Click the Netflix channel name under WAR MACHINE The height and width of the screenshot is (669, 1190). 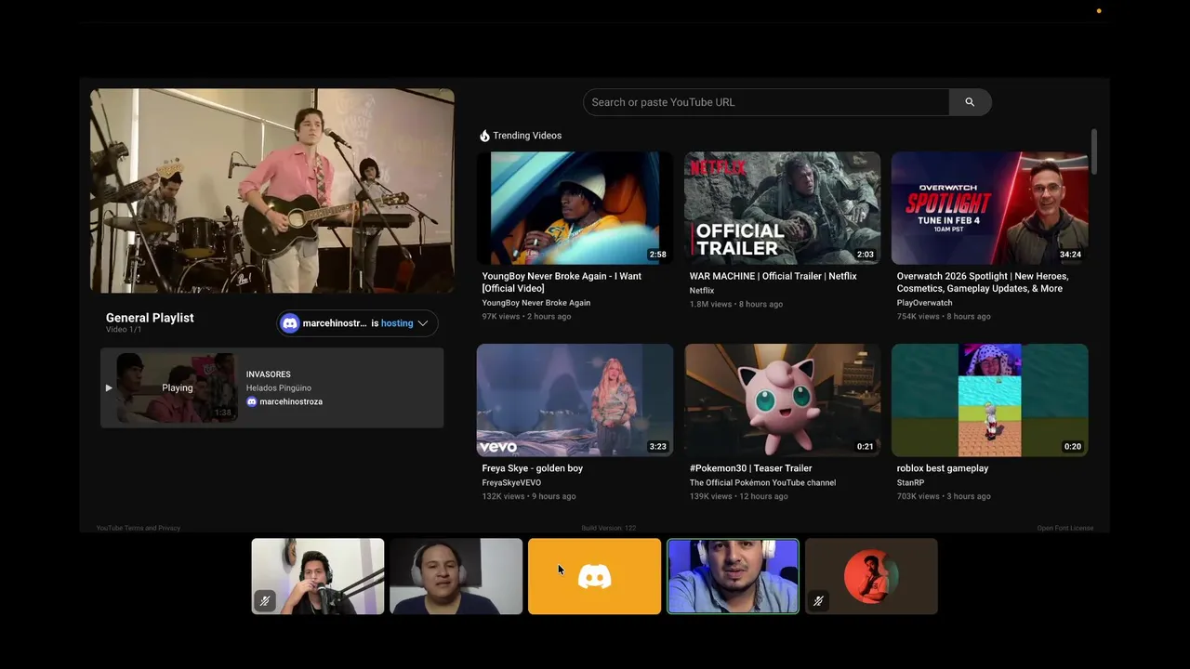pos(702,291)
